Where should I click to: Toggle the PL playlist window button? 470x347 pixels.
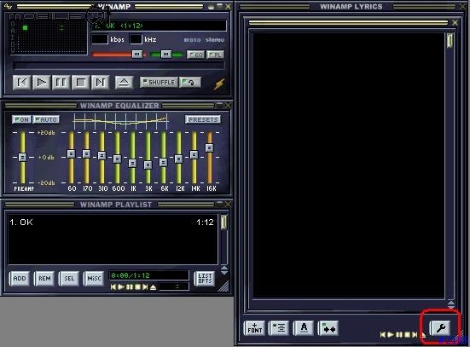coord(215,55)
